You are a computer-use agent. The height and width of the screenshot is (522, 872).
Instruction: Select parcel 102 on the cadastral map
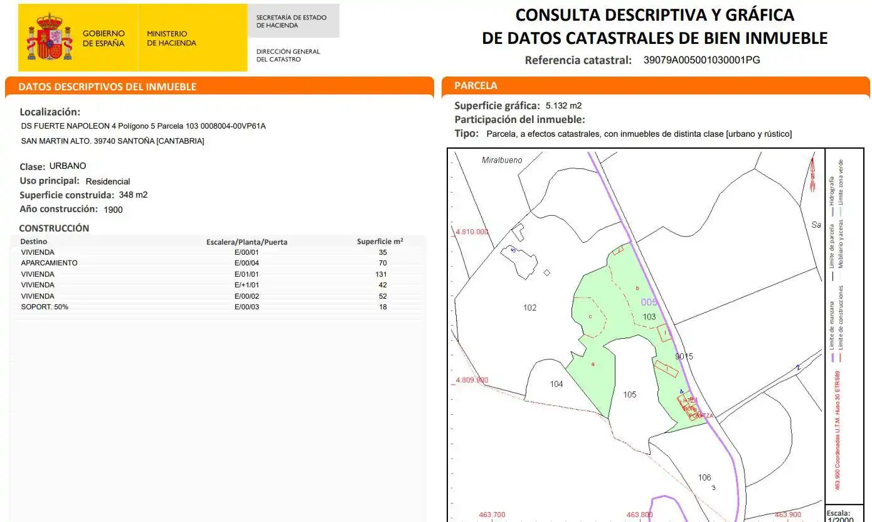[530, 307]
